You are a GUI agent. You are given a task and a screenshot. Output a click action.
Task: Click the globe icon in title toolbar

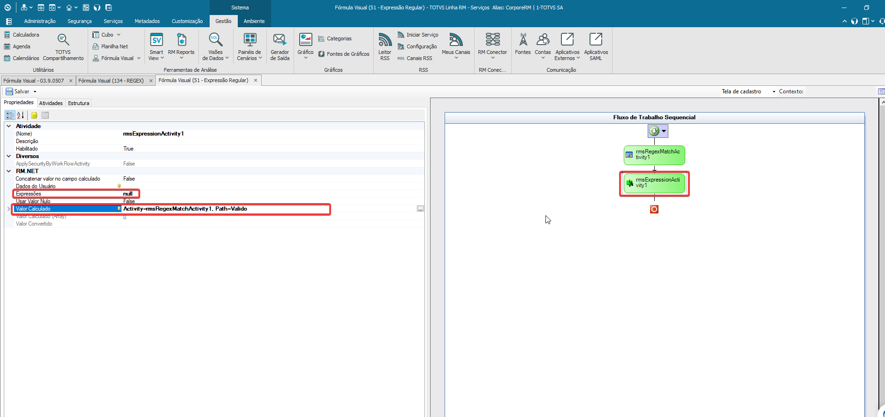[x=97, y=8]
